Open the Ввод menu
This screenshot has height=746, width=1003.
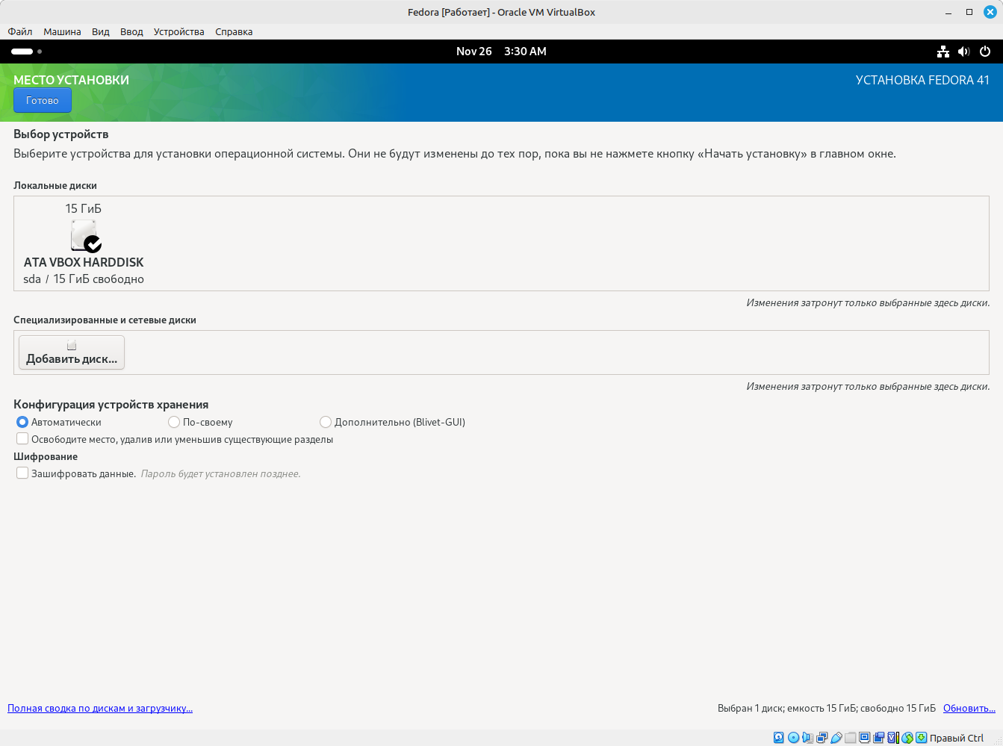[x=131, y=31]
